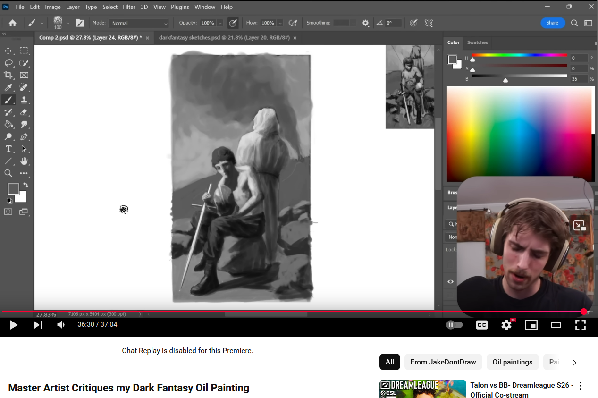The height and width of the screenshot is (398, 598).
Task: Reset to default foreground and background colors
Action: [9, 201]
